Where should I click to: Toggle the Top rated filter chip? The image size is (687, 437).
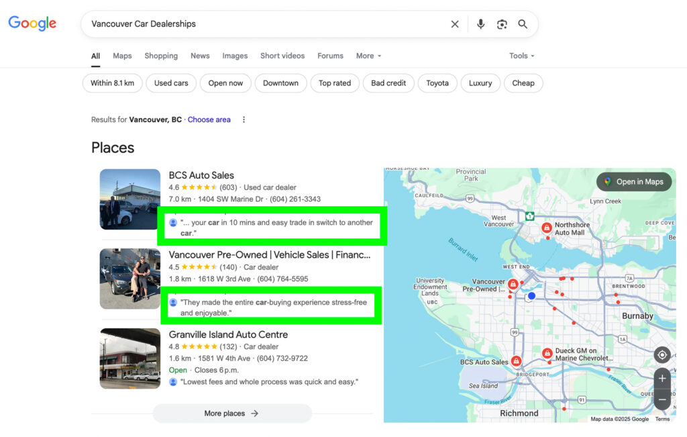(x=335, y=83)
